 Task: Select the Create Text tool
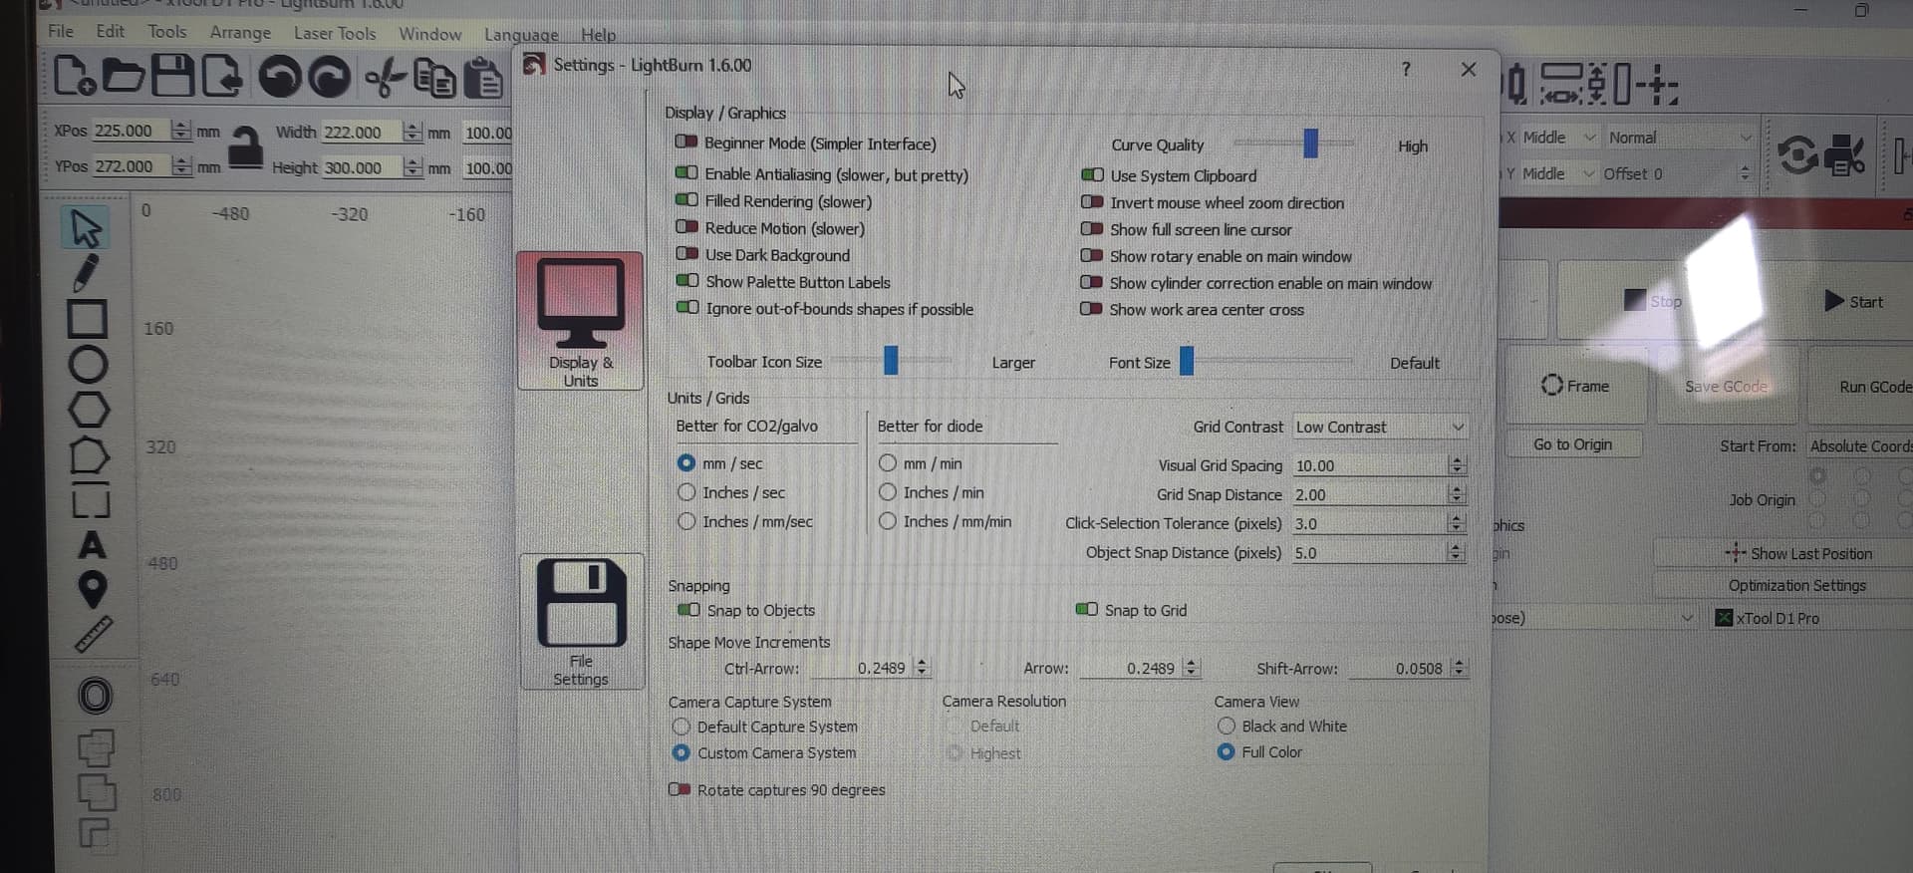(x=92, y=545)
